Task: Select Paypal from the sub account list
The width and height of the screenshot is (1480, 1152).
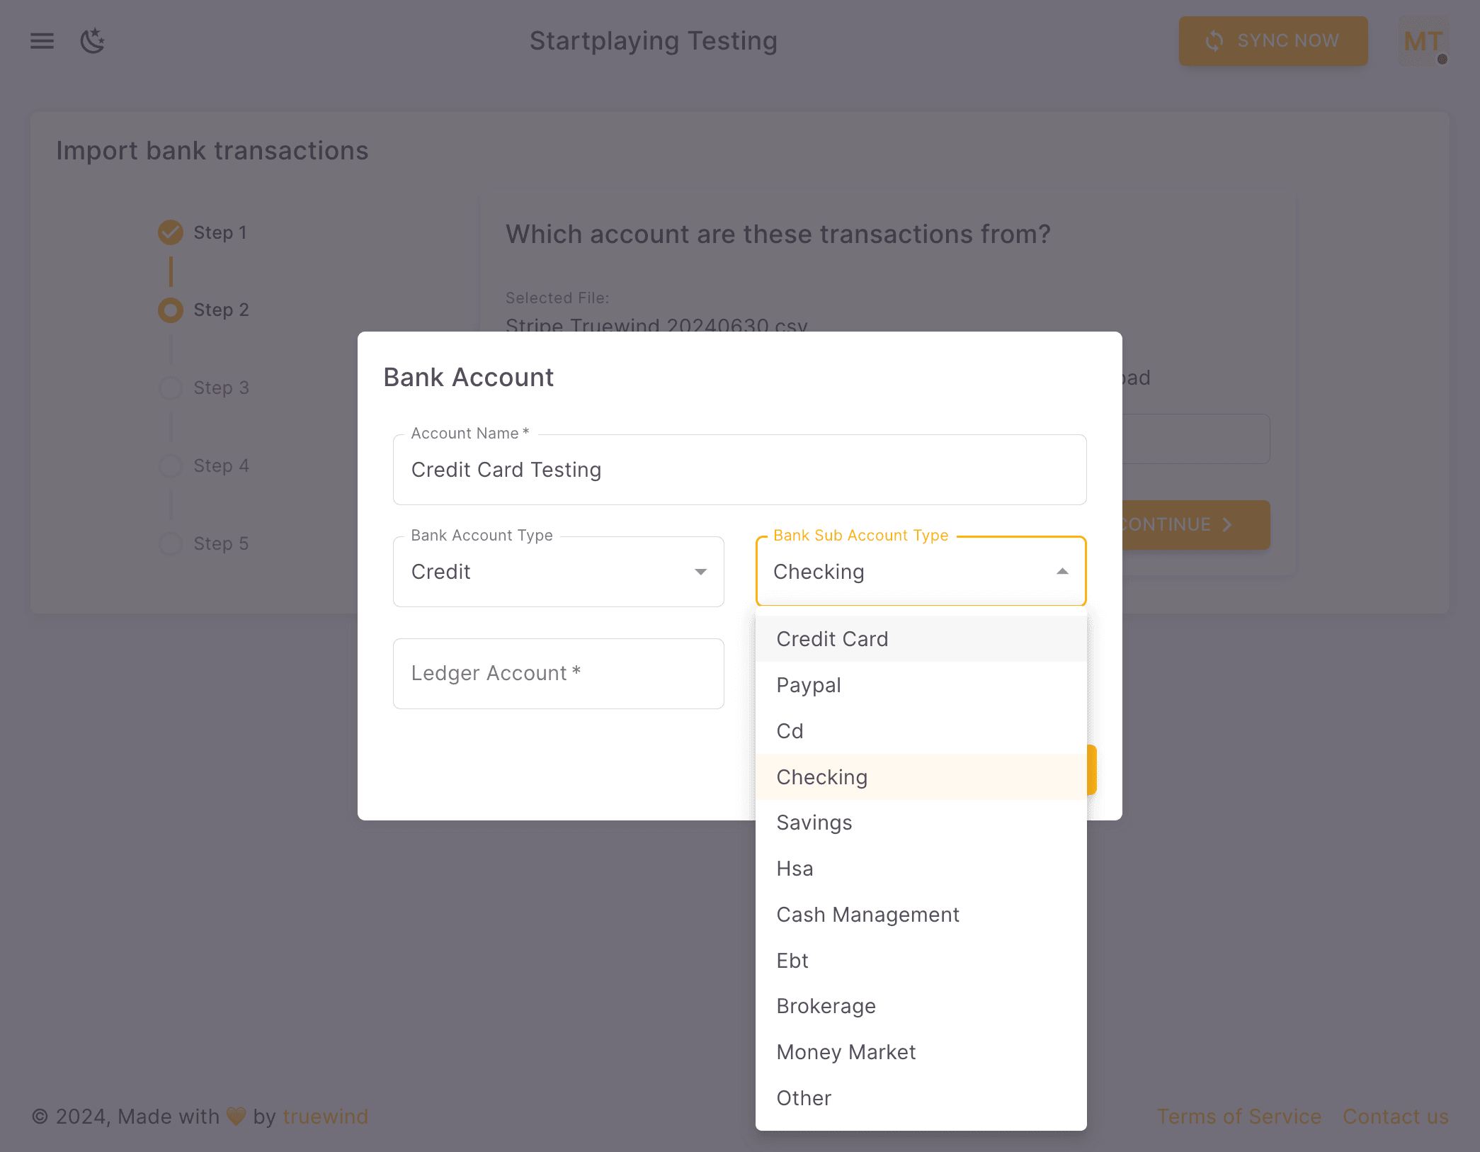Action: (x=809, y=684)
